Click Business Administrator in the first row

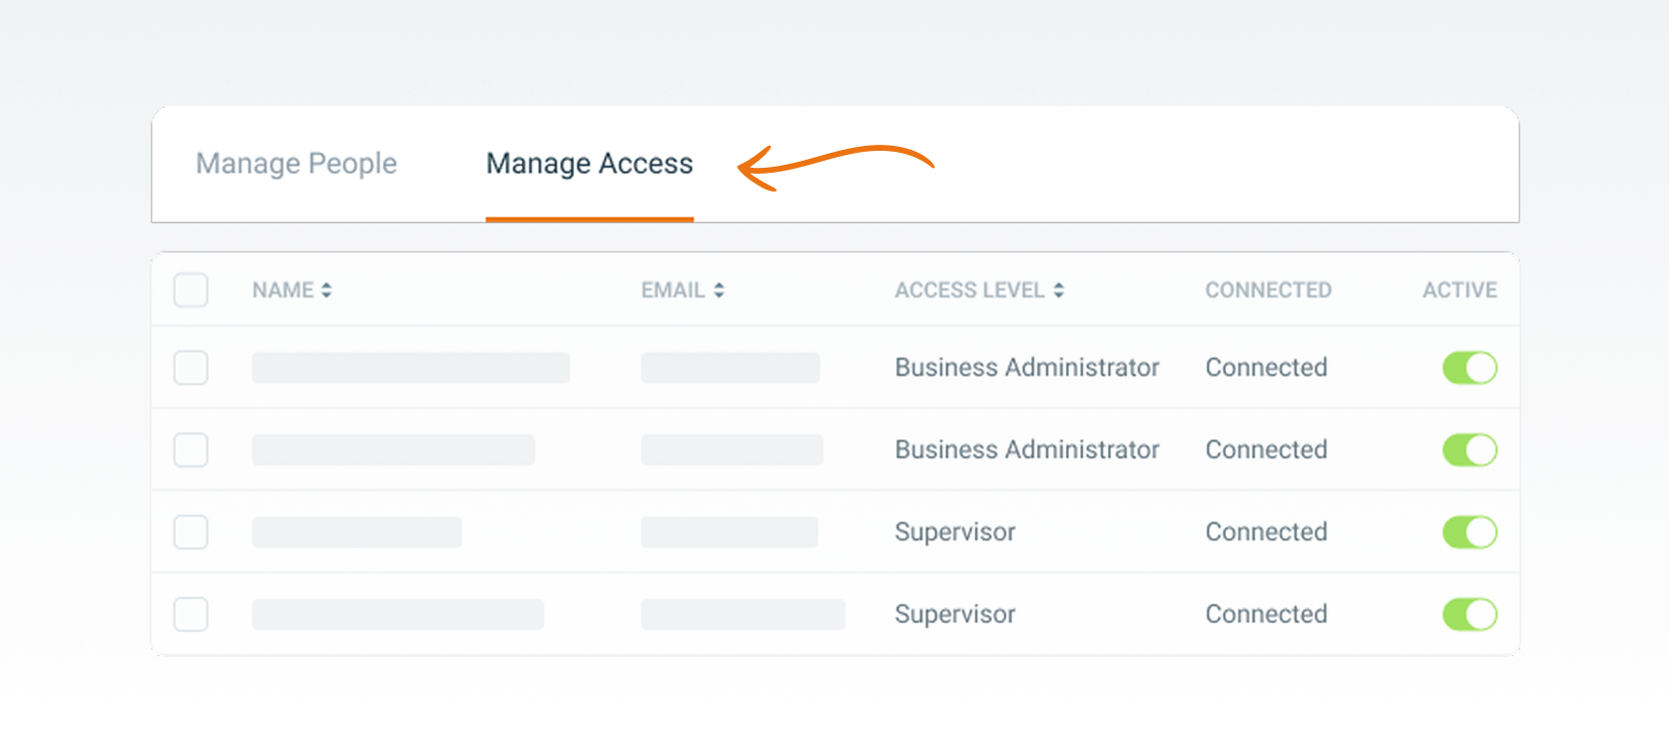(x=1027, y=367)
